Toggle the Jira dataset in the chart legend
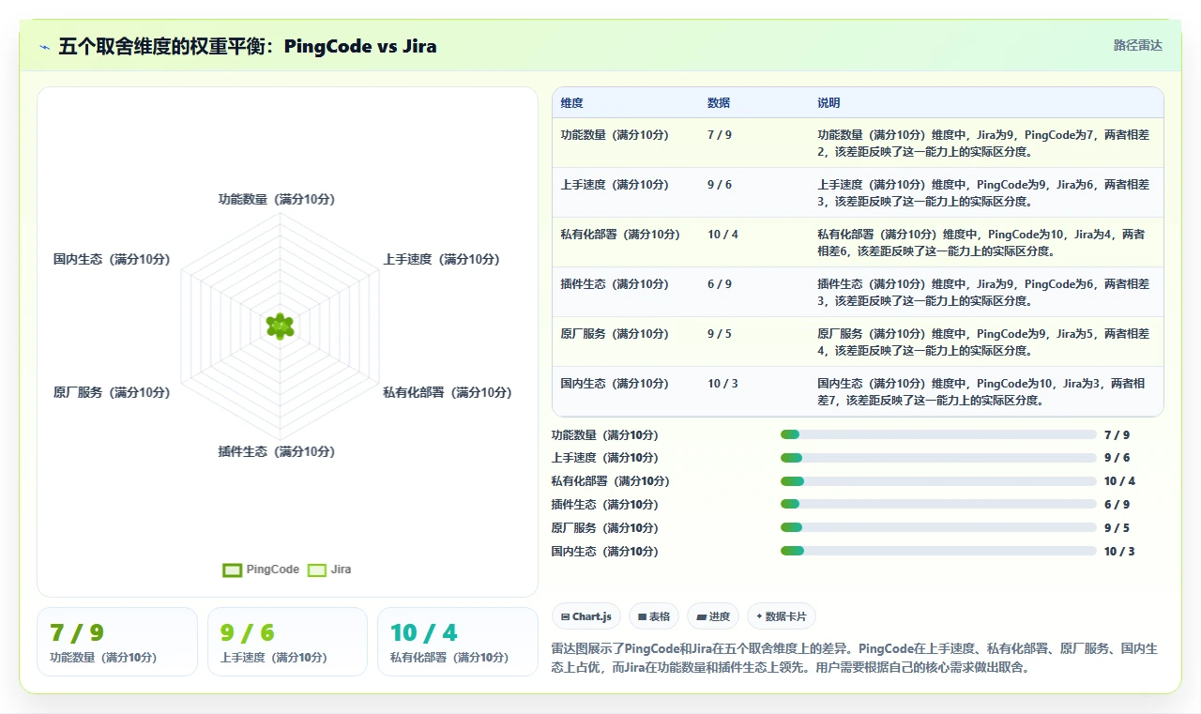Image resolution: width=1201 pixels, height=714 pixels. pos(329,570)
